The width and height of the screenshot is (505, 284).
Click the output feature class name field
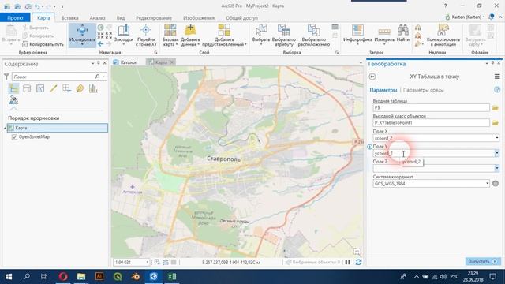pyautogui.click(x=431, y=123)
